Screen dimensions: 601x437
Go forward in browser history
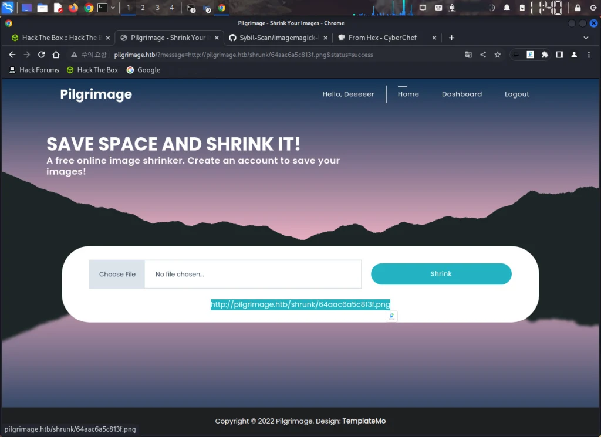coord(27,55)
